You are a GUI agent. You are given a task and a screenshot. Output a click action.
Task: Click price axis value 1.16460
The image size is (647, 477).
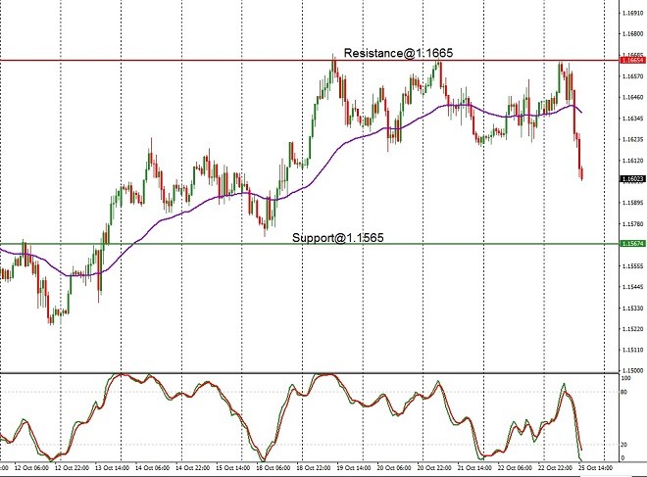coord(633,97)
